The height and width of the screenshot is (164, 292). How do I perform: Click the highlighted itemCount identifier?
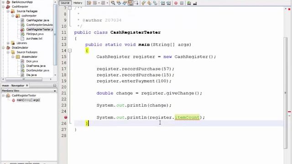point(187,118)
